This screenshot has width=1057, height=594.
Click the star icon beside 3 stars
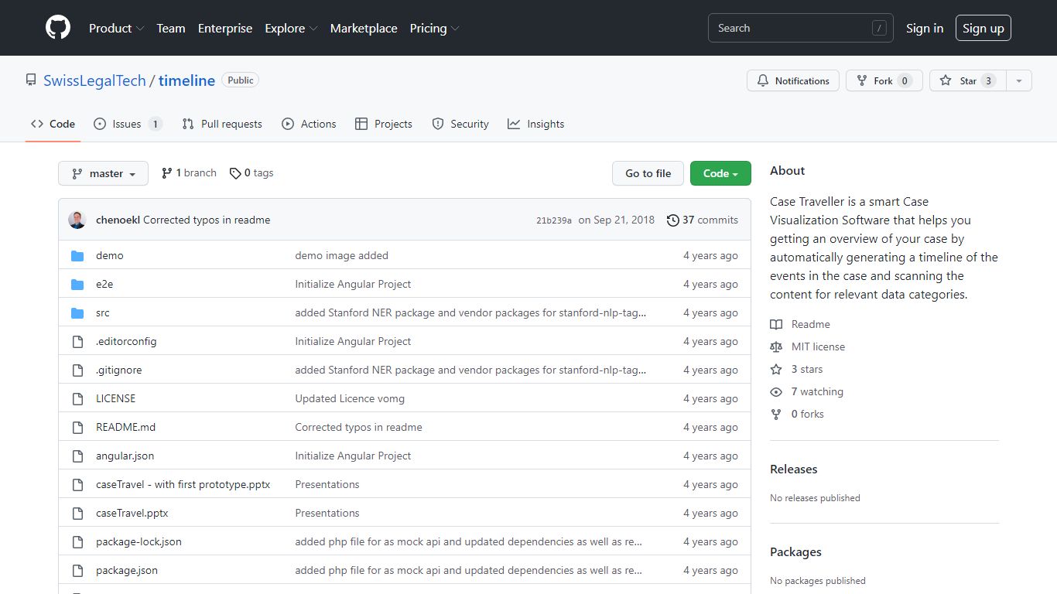point(776,369)
